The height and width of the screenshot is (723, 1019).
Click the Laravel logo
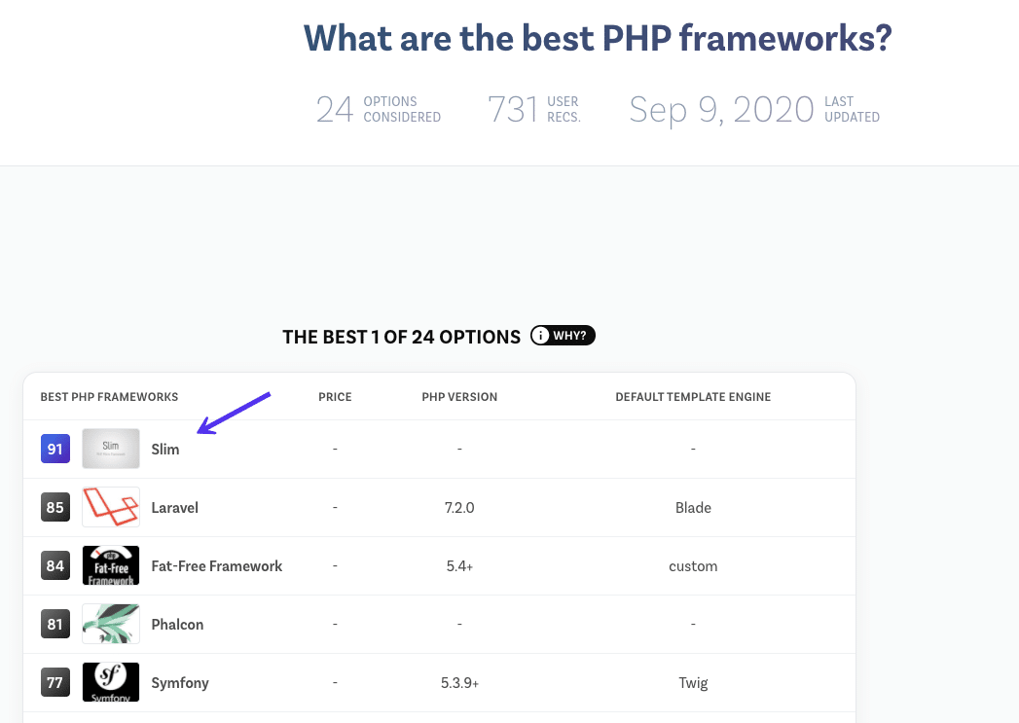coord(110,507)
